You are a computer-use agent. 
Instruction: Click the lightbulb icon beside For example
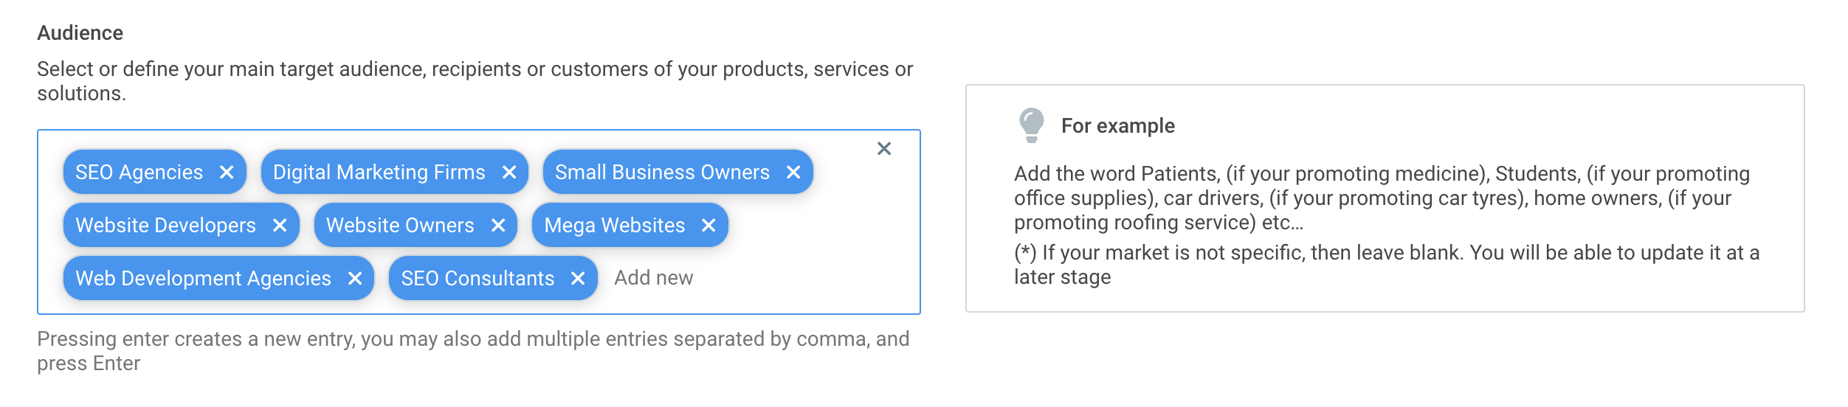coord(1032,125)
